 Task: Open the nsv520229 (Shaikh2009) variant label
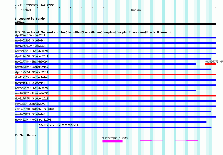tap(32, 88)
